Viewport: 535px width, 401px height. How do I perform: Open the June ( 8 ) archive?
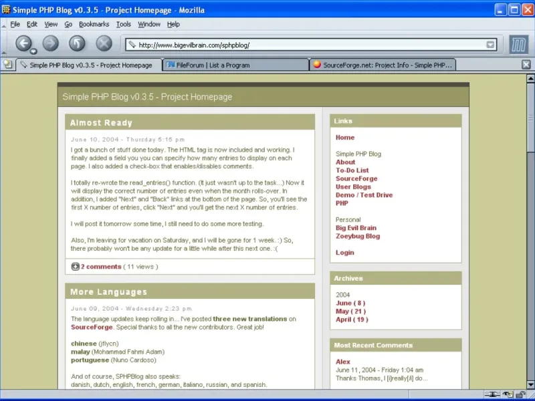[x=350, y=303]
